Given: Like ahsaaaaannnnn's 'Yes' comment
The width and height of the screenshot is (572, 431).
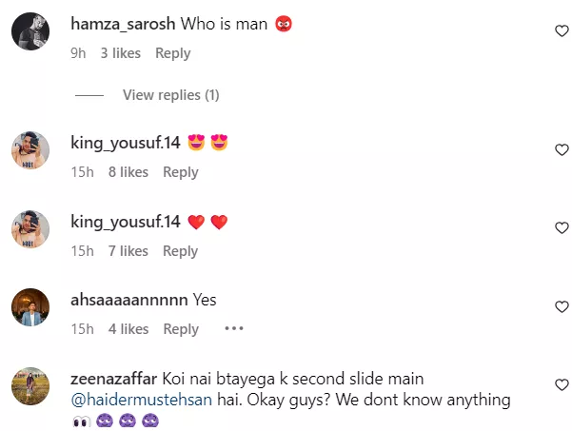Looking at the screenshot, I should coord(562,306).
